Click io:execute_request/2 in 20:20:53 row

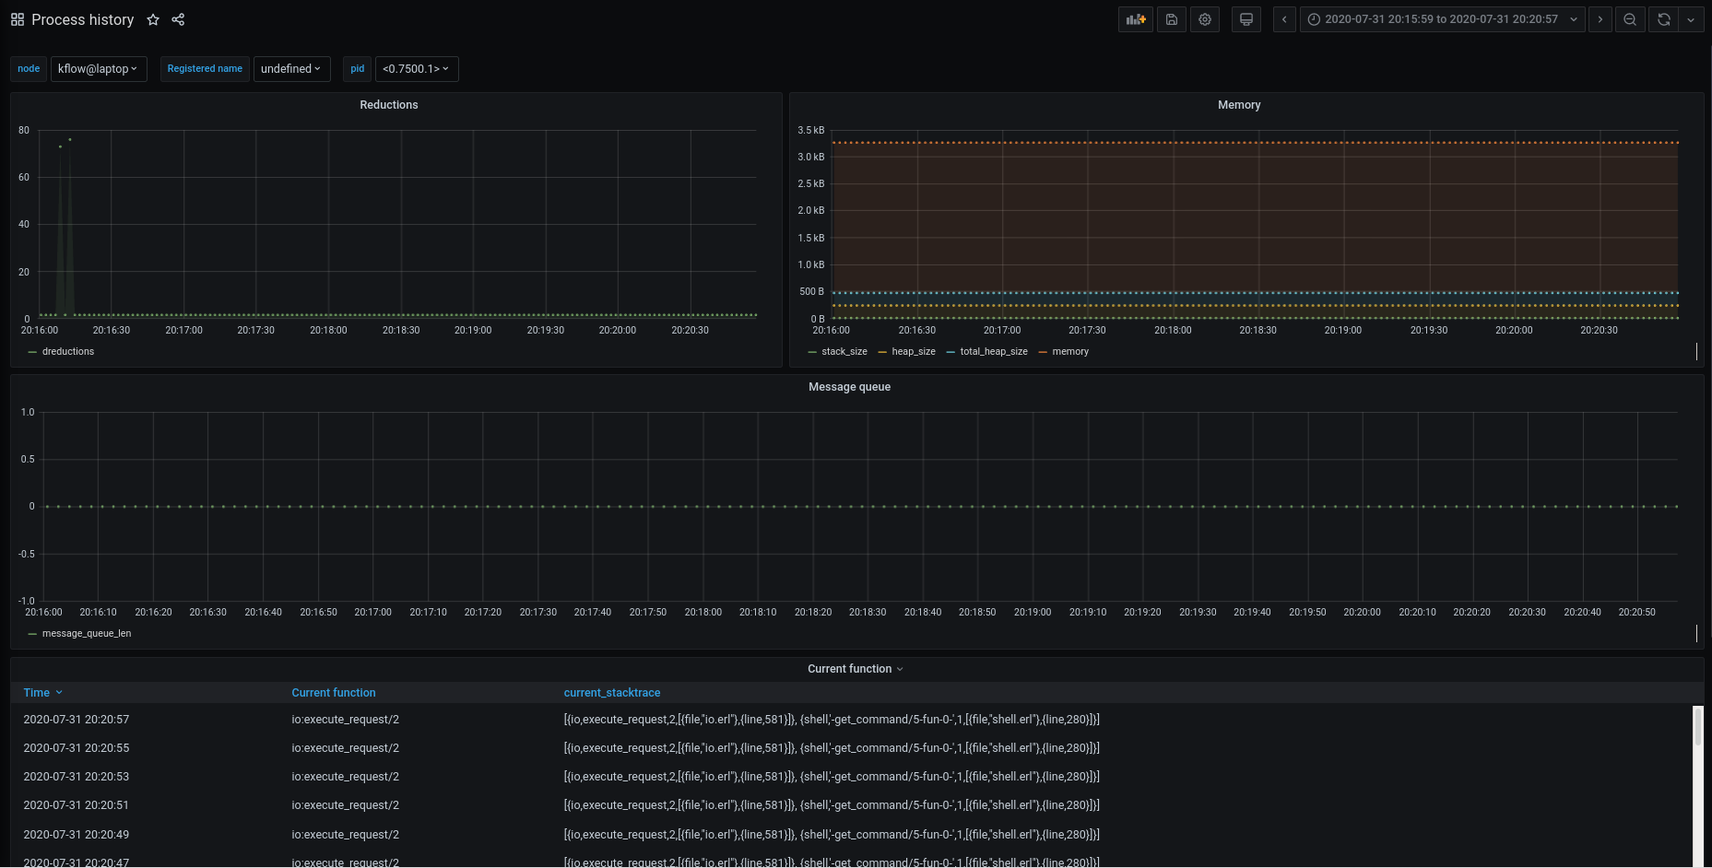pyautogui.click(x=346, y=777)
